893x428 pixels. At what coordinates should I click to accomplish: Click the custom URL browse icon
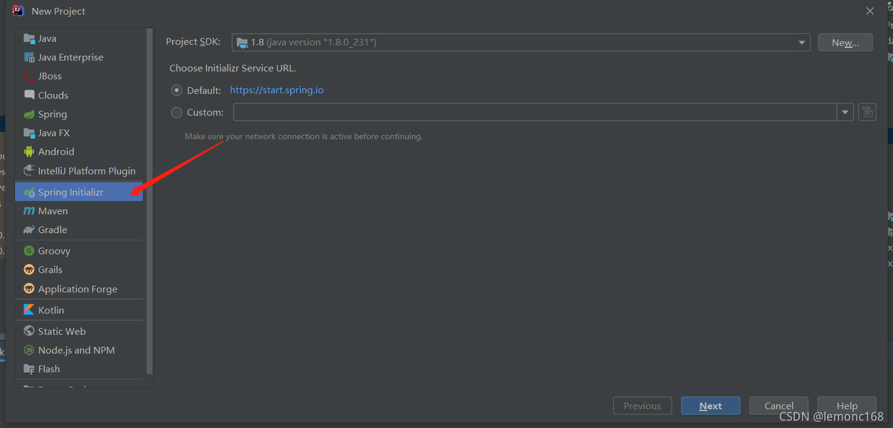point(868,112)
